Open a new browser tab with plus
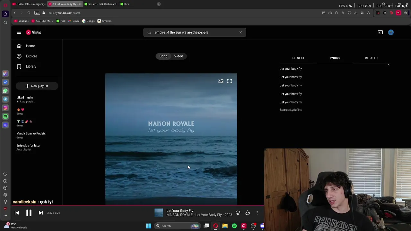Viewport: 411px width, 231px height. (x=159, y=4)
